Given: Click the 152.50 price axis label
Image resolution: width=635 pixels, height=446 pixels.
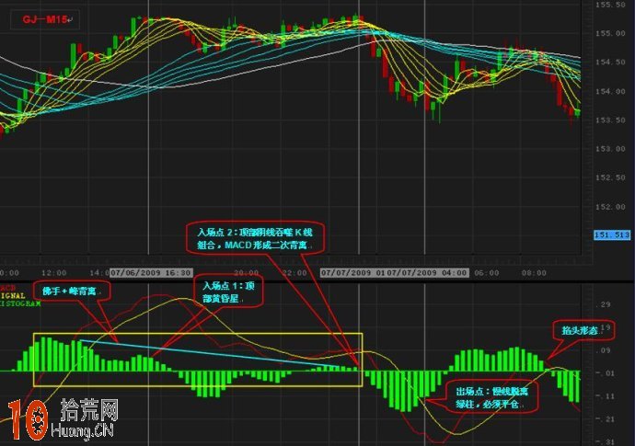Looking at the screenshot, I should coord(610,177).
